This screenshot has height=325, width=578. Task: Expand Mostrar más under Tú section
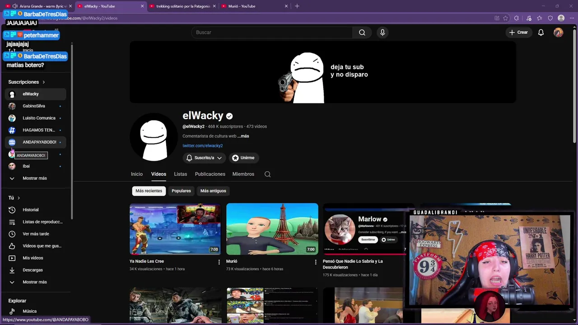pyautogui.click(x=36, y=282)
